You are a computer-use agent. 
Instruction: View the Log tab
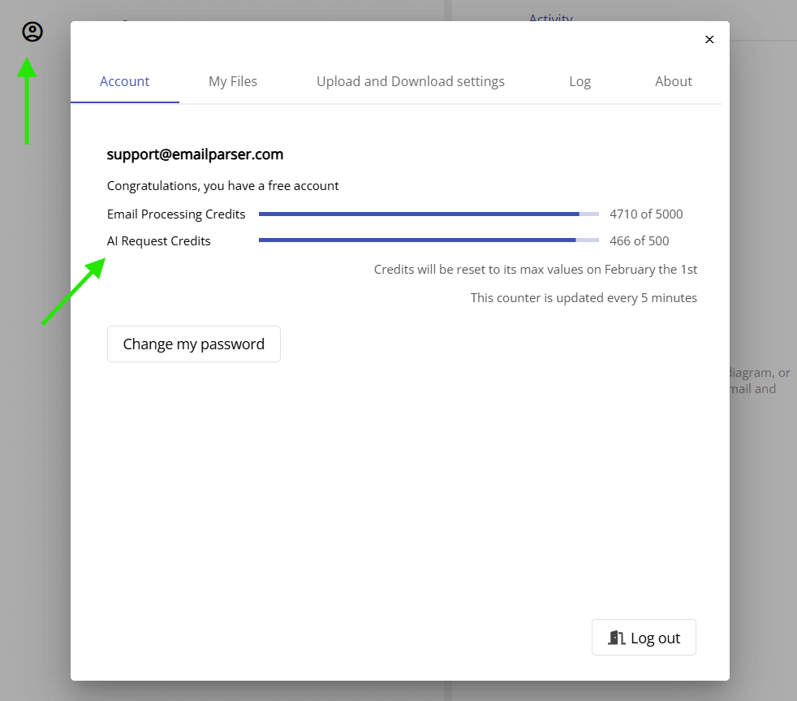[x=579, y=81]
